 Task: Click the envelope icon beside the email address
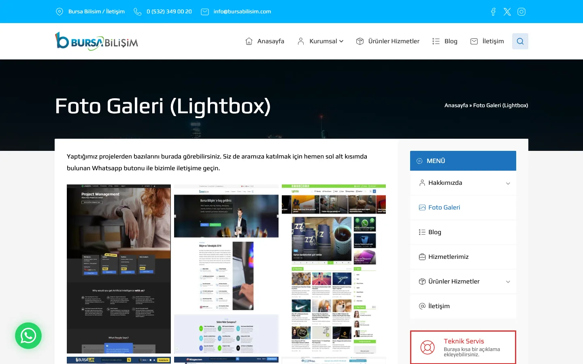click(x=205, y=12)
